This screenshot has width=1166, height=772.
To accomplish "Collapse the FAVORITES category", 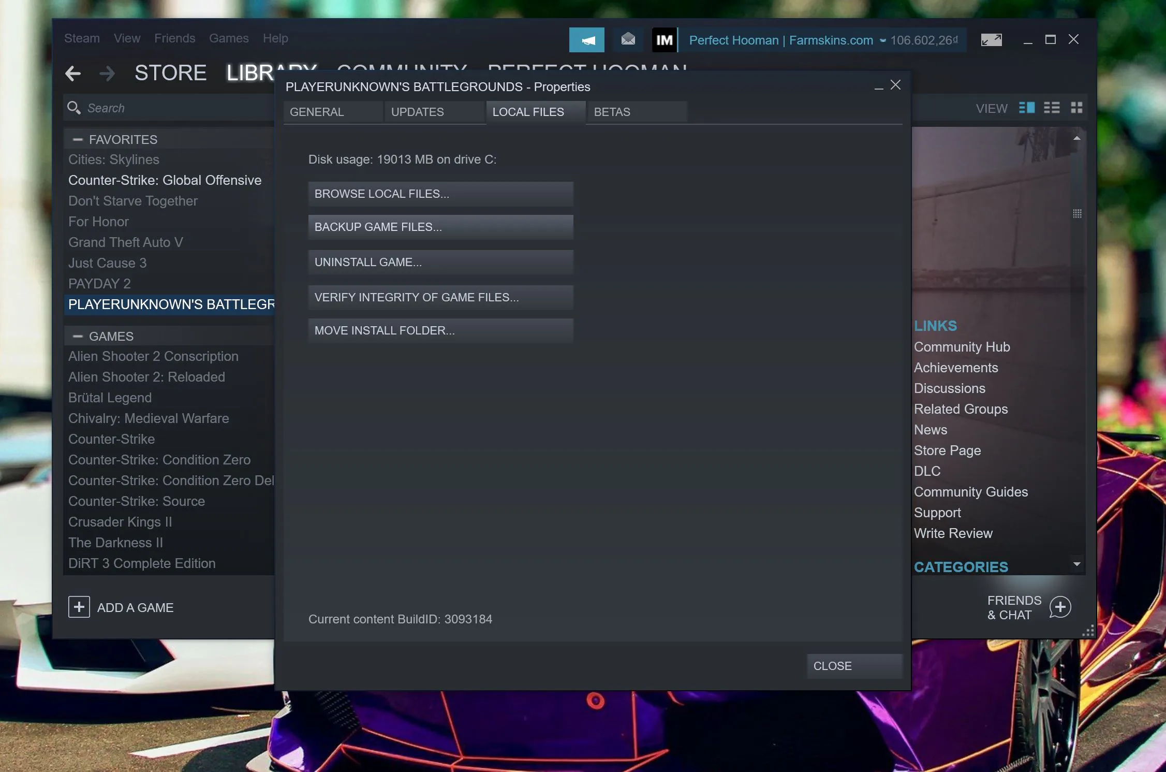I will coord(78,139).
